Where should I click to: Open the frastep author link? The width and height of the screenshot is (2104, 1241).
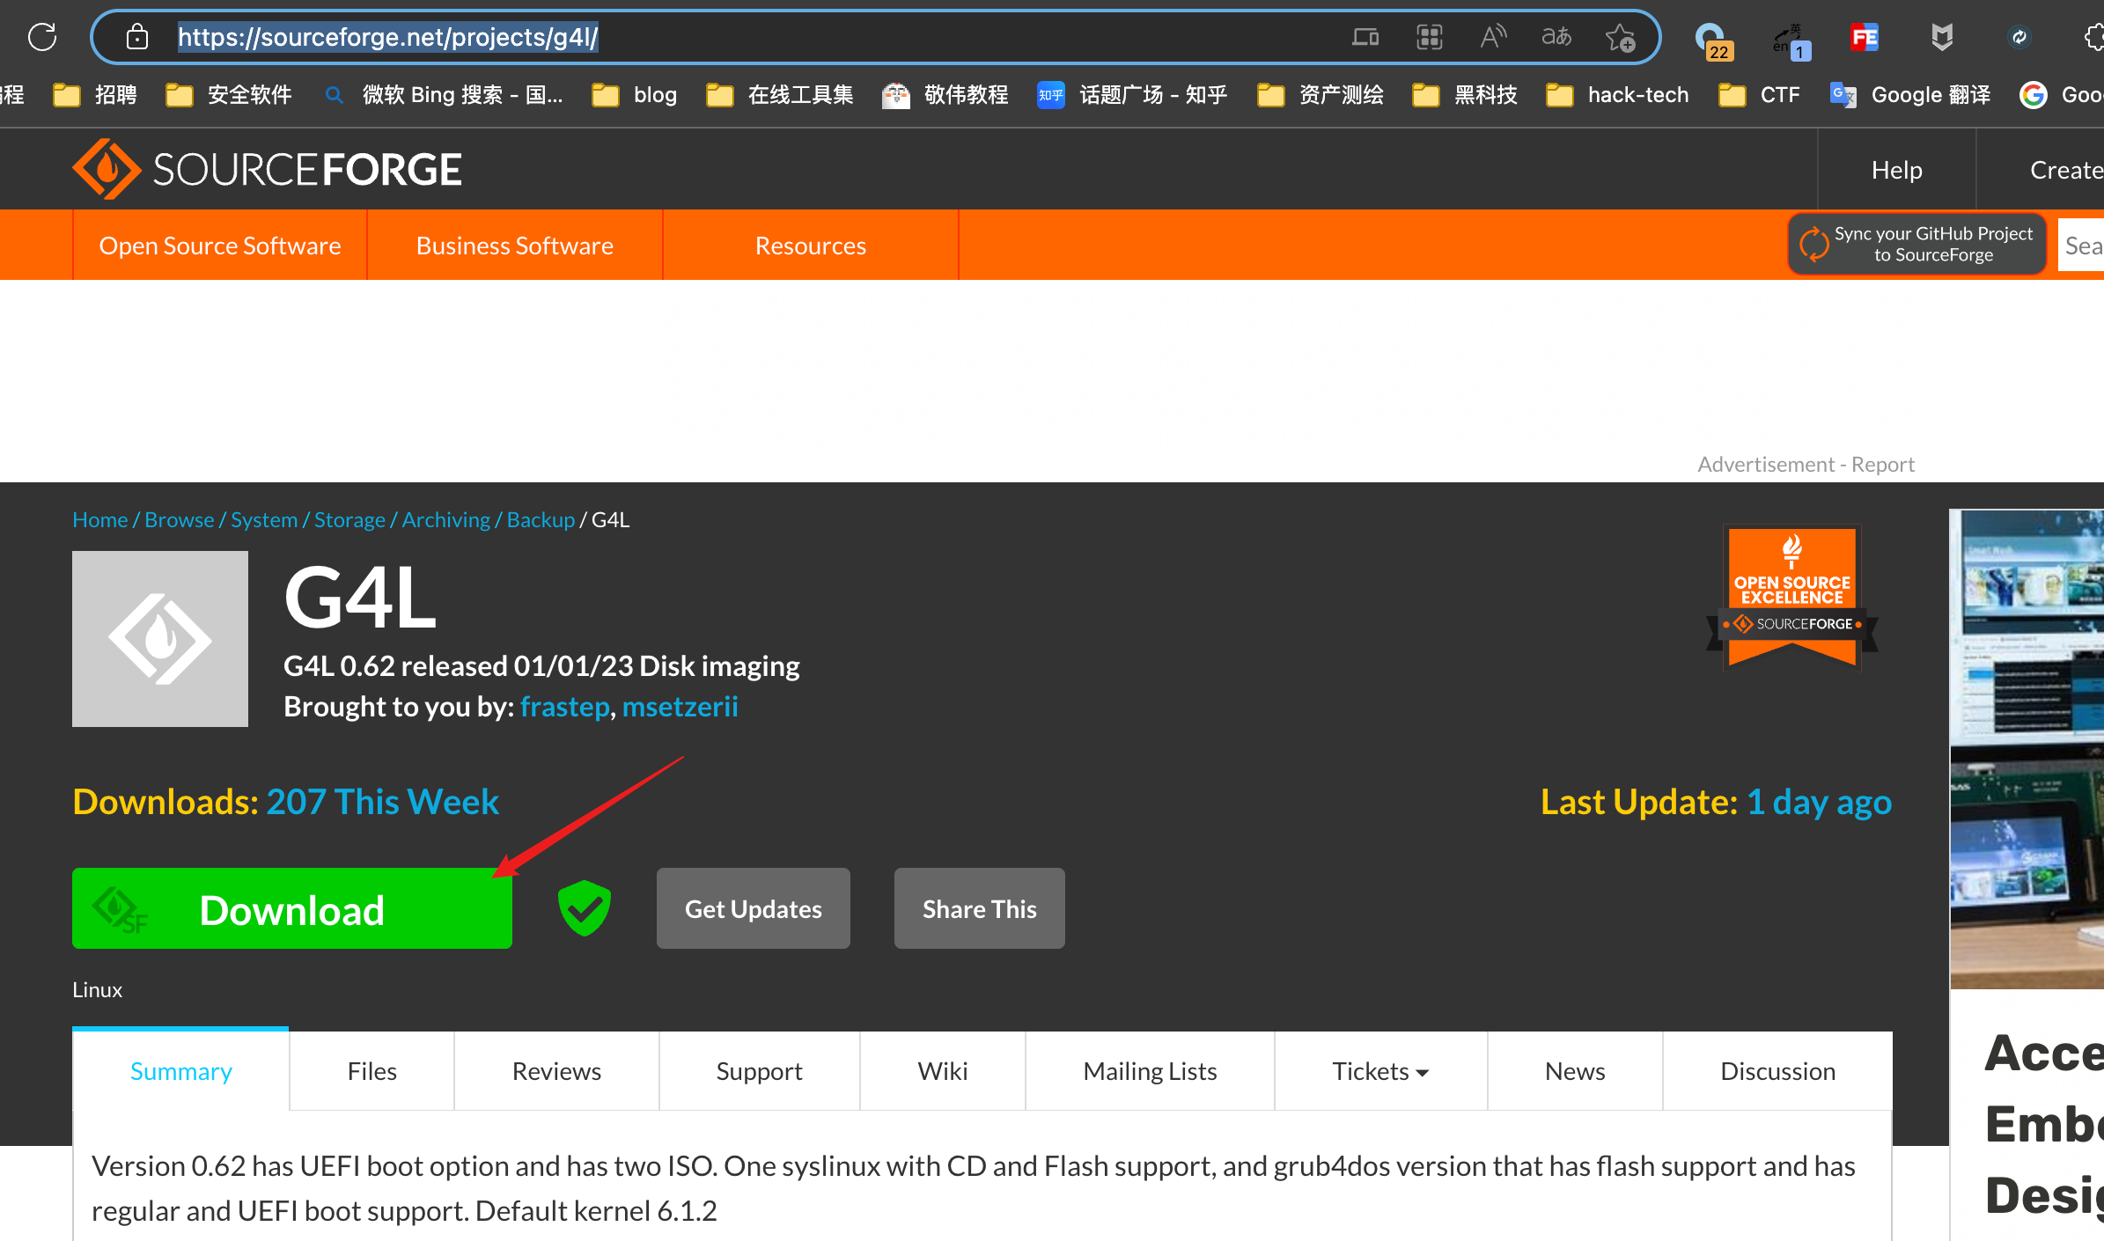(x=564, y=707)
